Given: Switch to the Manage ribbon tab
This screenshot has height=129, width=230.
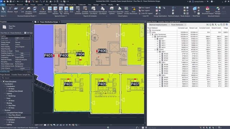Looking at the screenshot, I should [x=96, y=5].
